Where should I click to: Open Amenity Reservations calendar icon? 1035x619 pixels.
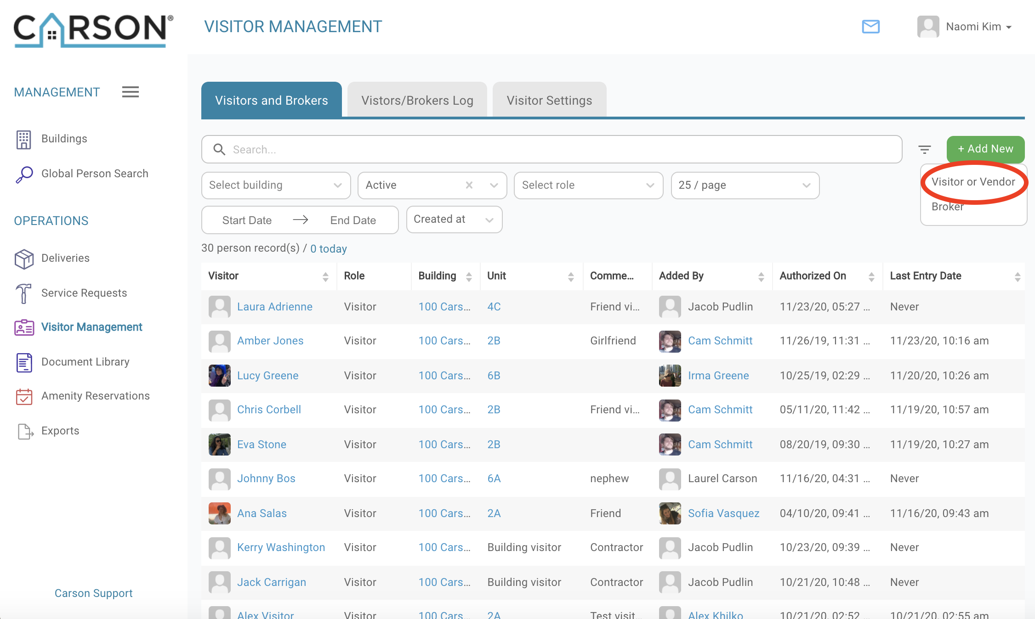coord(24,396)
